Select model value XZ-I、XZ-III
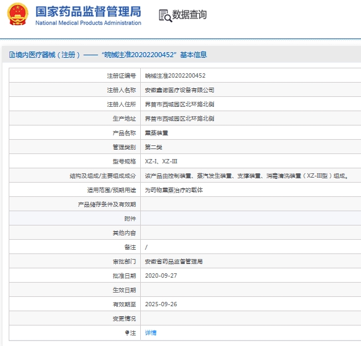The image size is (361, 346). pos(161,162)
